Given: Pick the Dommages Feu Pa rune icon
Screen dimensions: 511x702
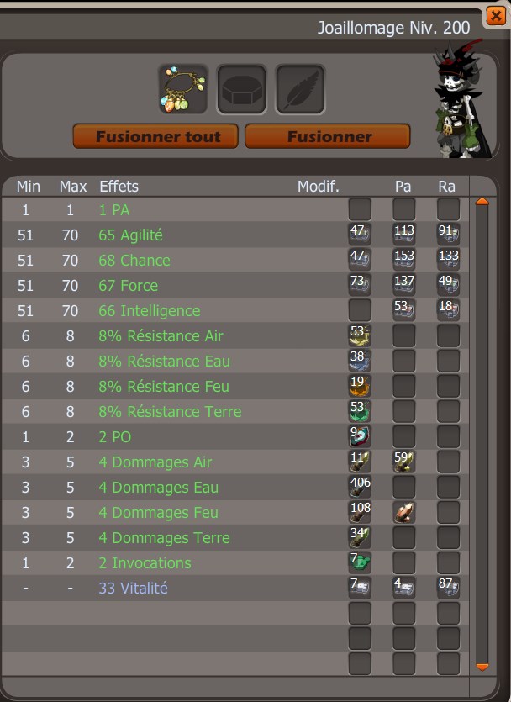Looking at the screenshot, I should coord(404,512).
